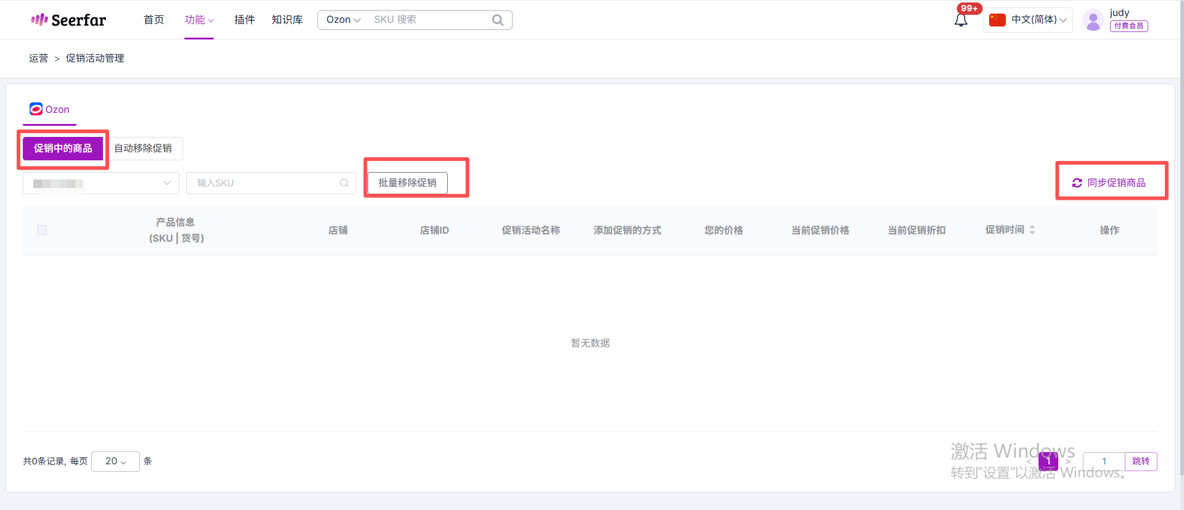Go to 知识库 in the top navigation
Viewport: 1184px width, 510px height.
coord(287,20)
